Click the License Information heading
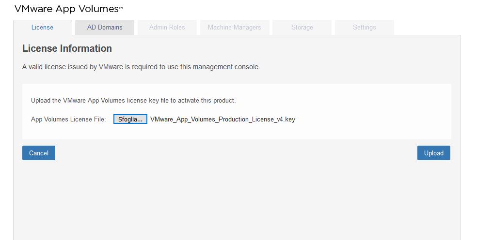477x240 pixels. 67,48
